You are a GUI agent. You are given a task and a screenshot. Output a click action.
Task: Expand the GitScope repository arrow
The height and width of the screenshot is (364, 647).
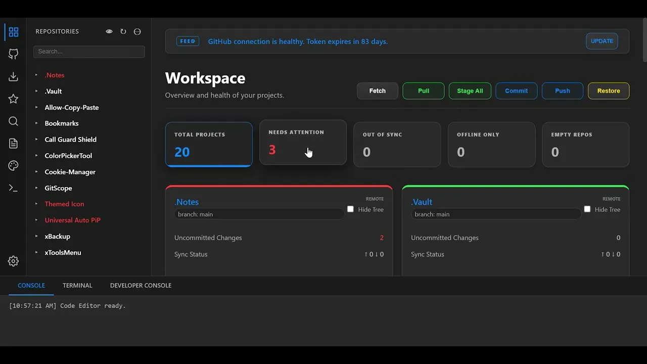36,188
